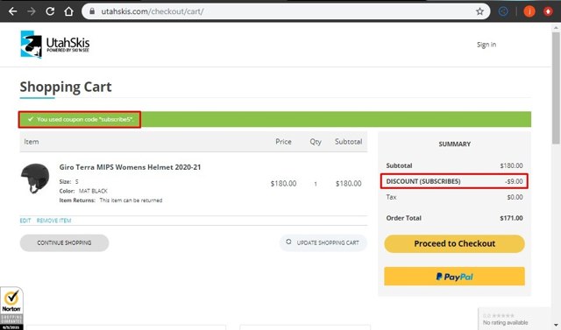Click the padlock site security icon
The width and height of the screenshot is (561, 330).
pos(92,11)
